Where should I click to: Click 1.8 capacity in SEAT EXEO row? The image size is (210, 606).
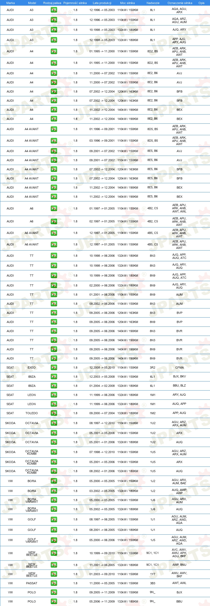(x=75, y=368)
